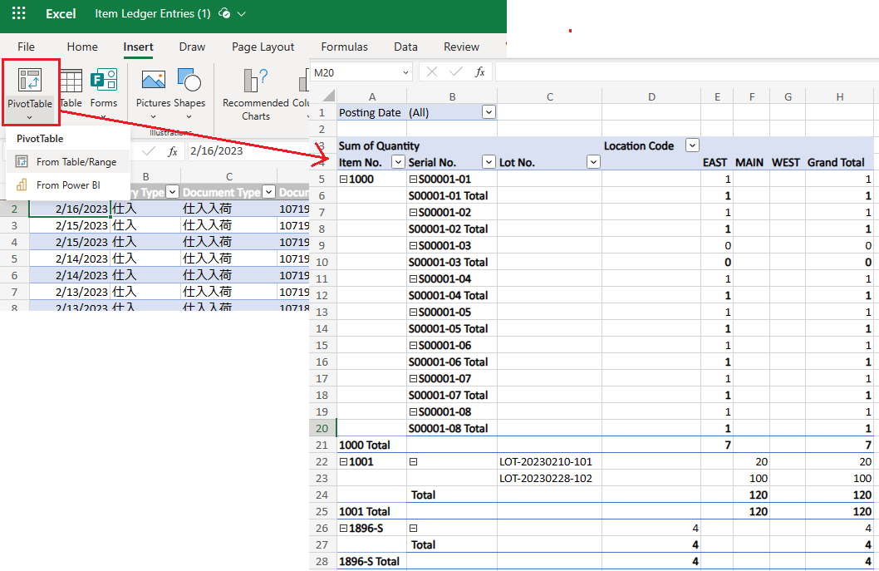Collapse the 1896-S item group

point(342,528)
